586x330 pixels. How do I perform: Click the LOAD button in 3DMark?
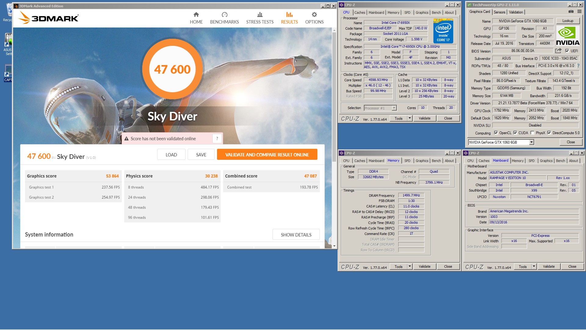pyautogui.click(x=171, y=155)
